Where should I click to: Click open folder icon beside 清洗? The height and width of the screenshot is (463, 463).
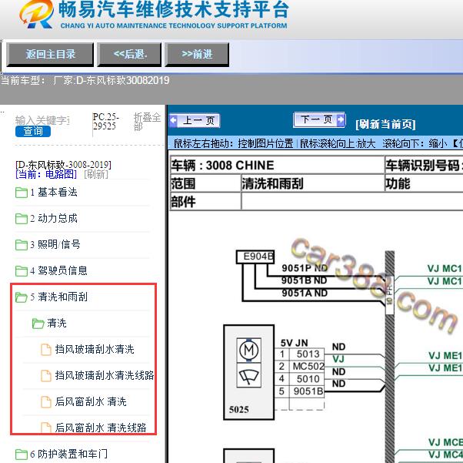[x=38, y=324]
